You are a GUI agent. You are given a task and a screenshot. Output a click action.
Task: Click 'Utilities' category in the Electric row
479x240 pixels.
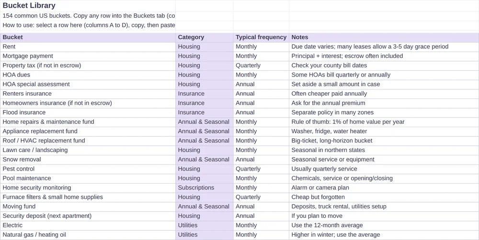coord(205,225)
